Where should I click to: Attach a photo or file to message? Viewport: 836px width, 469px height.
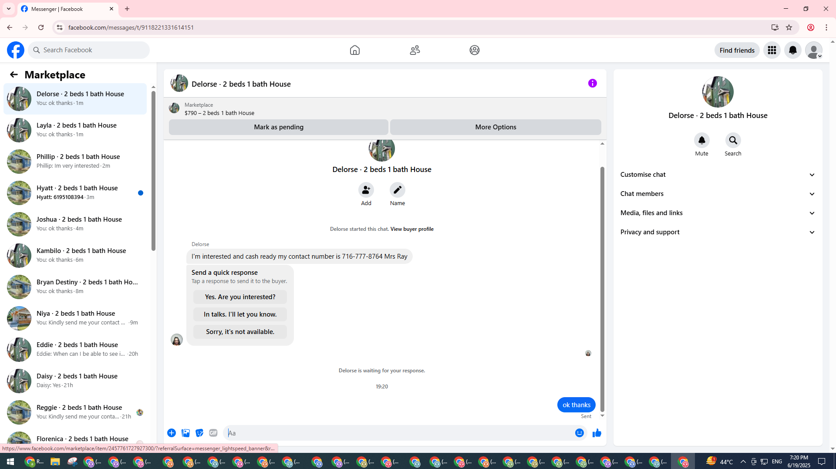(x=185, y=433)
